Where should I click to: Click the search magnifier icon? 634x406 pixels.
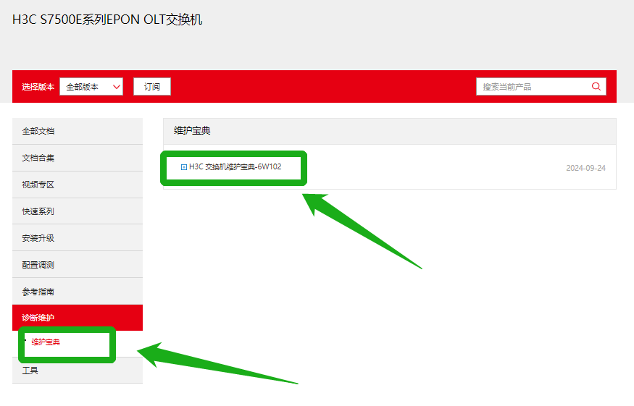(596, 86)
